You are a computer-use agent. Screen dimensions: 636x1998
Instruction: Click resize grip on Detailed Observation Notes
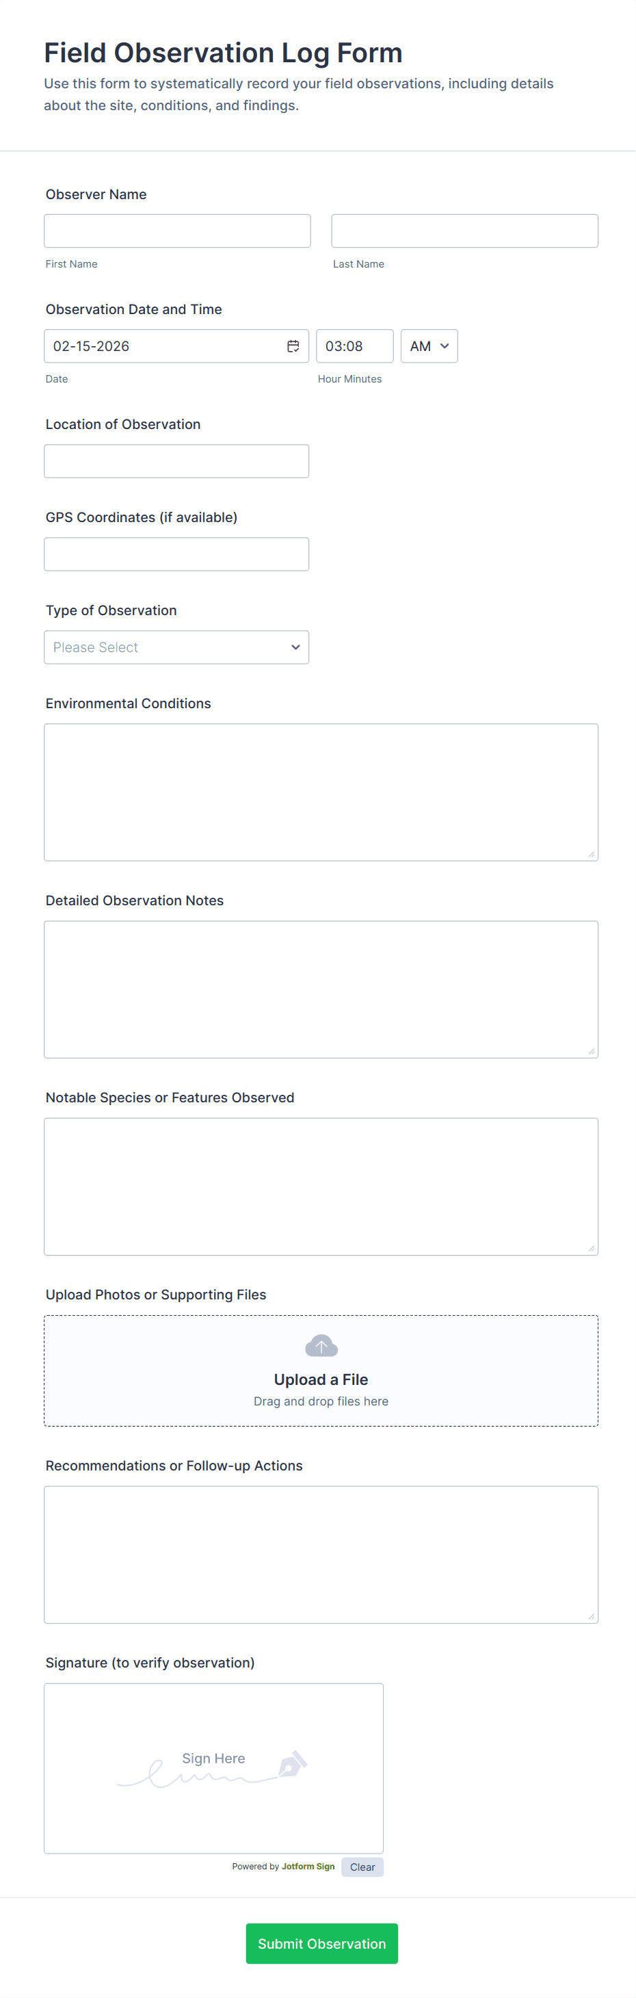[x=591, y=1051]
